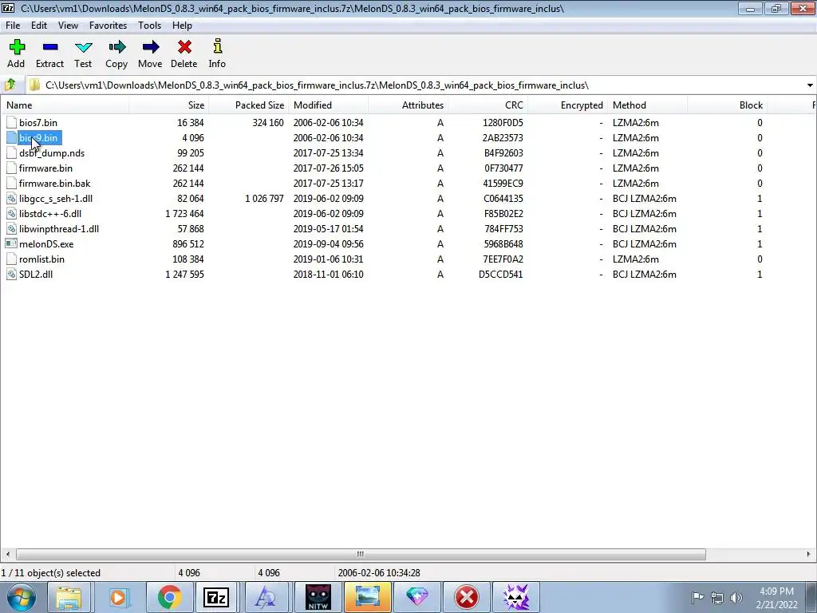Click the Extract toolbar icon
This screenshot has height=613, width=817.
(x=50, y=47)
